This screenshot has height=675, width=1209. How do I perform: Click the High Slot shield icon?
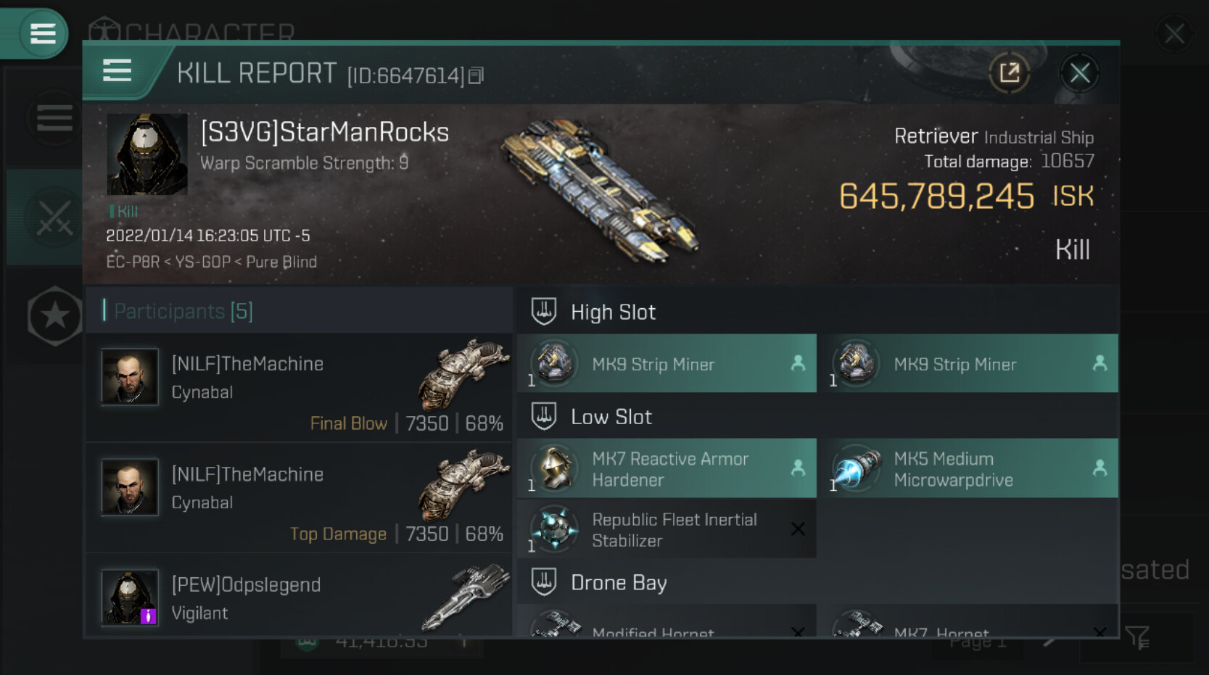(544, 312)
